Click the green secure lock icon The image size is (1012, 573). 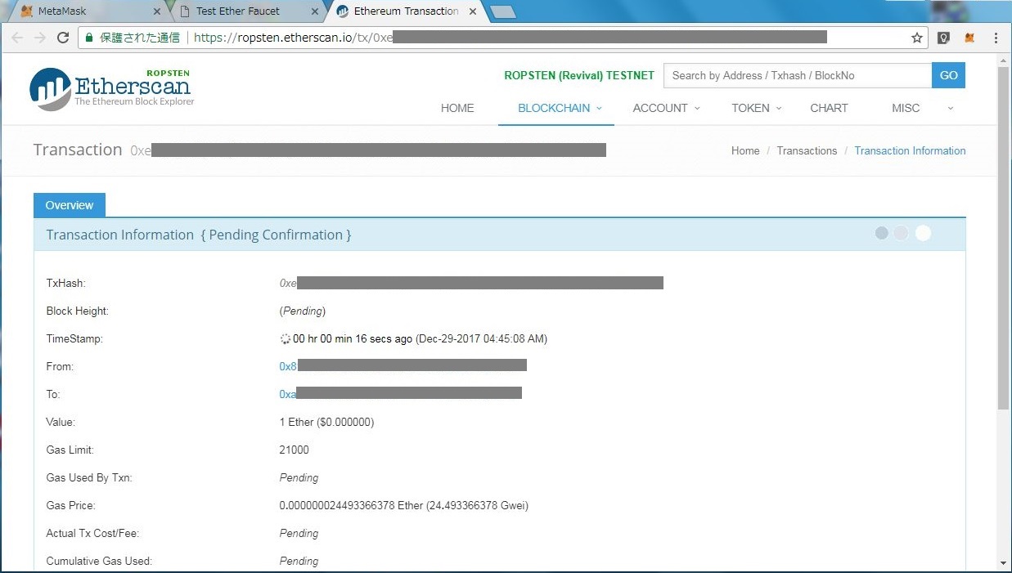(89, 38)
